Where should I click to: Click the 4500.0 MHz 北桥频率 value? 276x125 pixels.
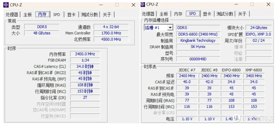(x=111, y=39)
